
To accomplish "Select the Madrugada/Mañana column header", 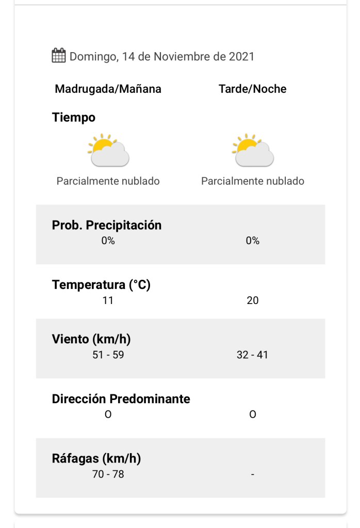I will point(108,89).
